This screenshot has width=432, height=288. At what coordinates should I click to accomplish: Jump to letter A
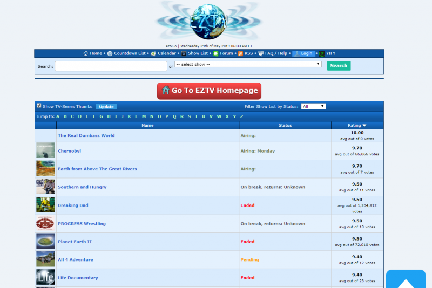(x=58, y=116)
